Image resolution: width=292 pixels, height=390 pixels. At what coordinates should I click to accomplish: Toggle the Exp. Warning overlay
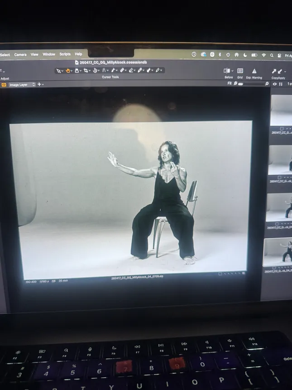coord(254,71)
